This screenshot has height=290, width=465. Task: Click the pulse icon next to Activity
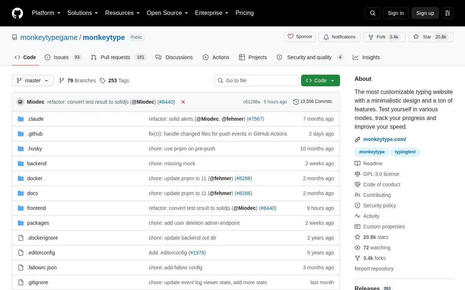(x=357, y=216)
